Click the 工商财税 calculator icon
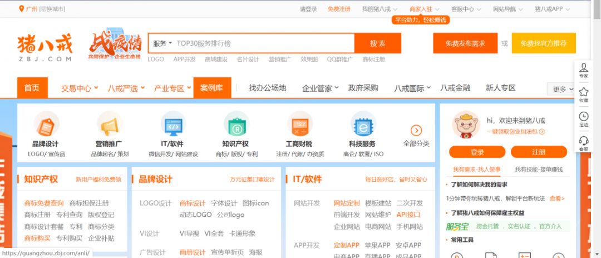This screenshot has width=601, height=258. click(x=300, y=123)
